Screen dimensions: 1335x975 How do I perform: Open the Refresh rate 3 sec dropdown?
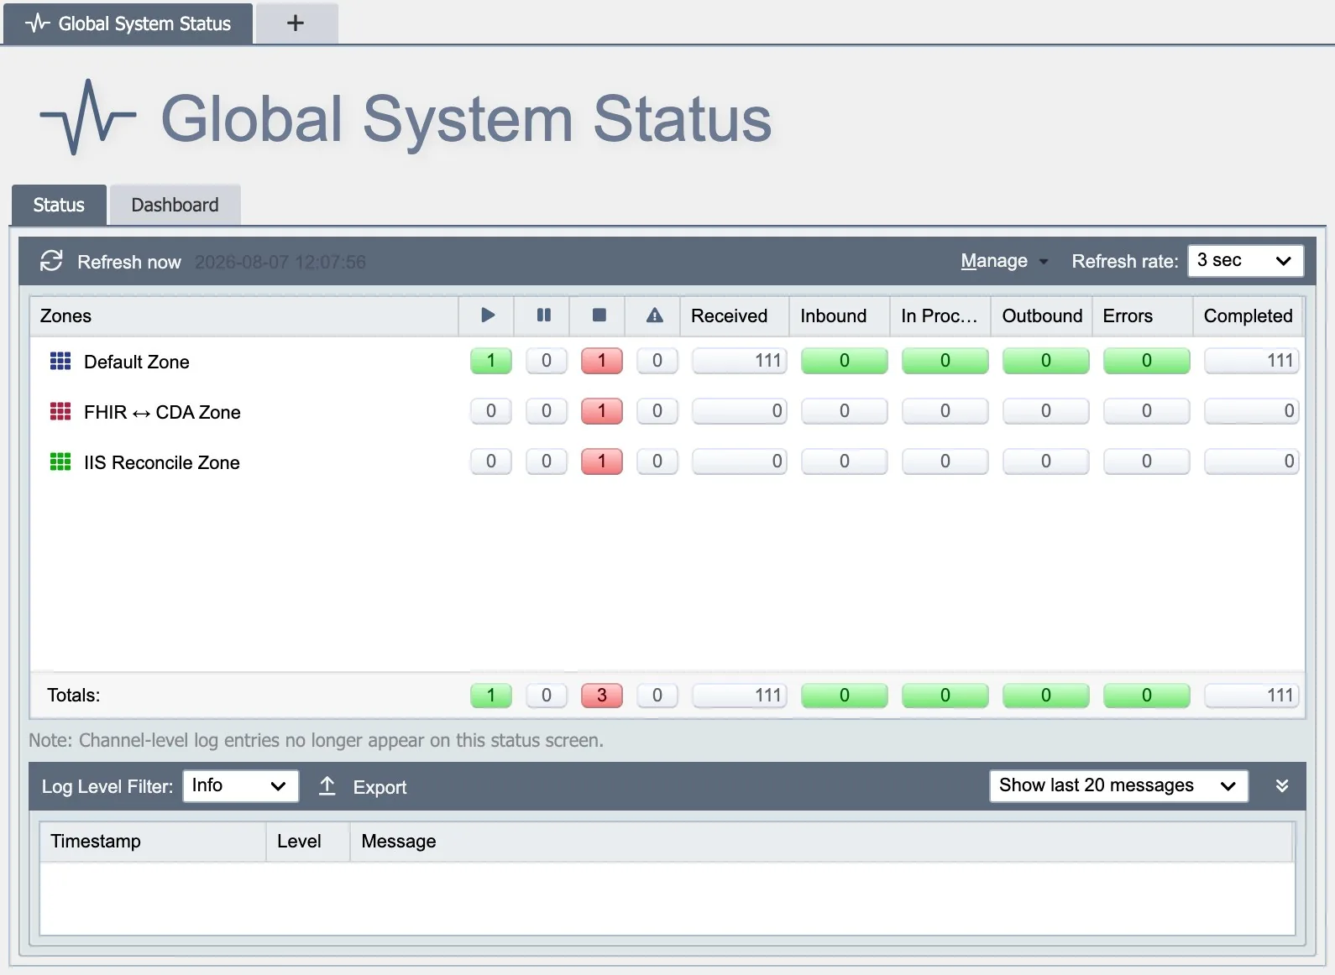pyautogui.click(x=1245, y=260)
